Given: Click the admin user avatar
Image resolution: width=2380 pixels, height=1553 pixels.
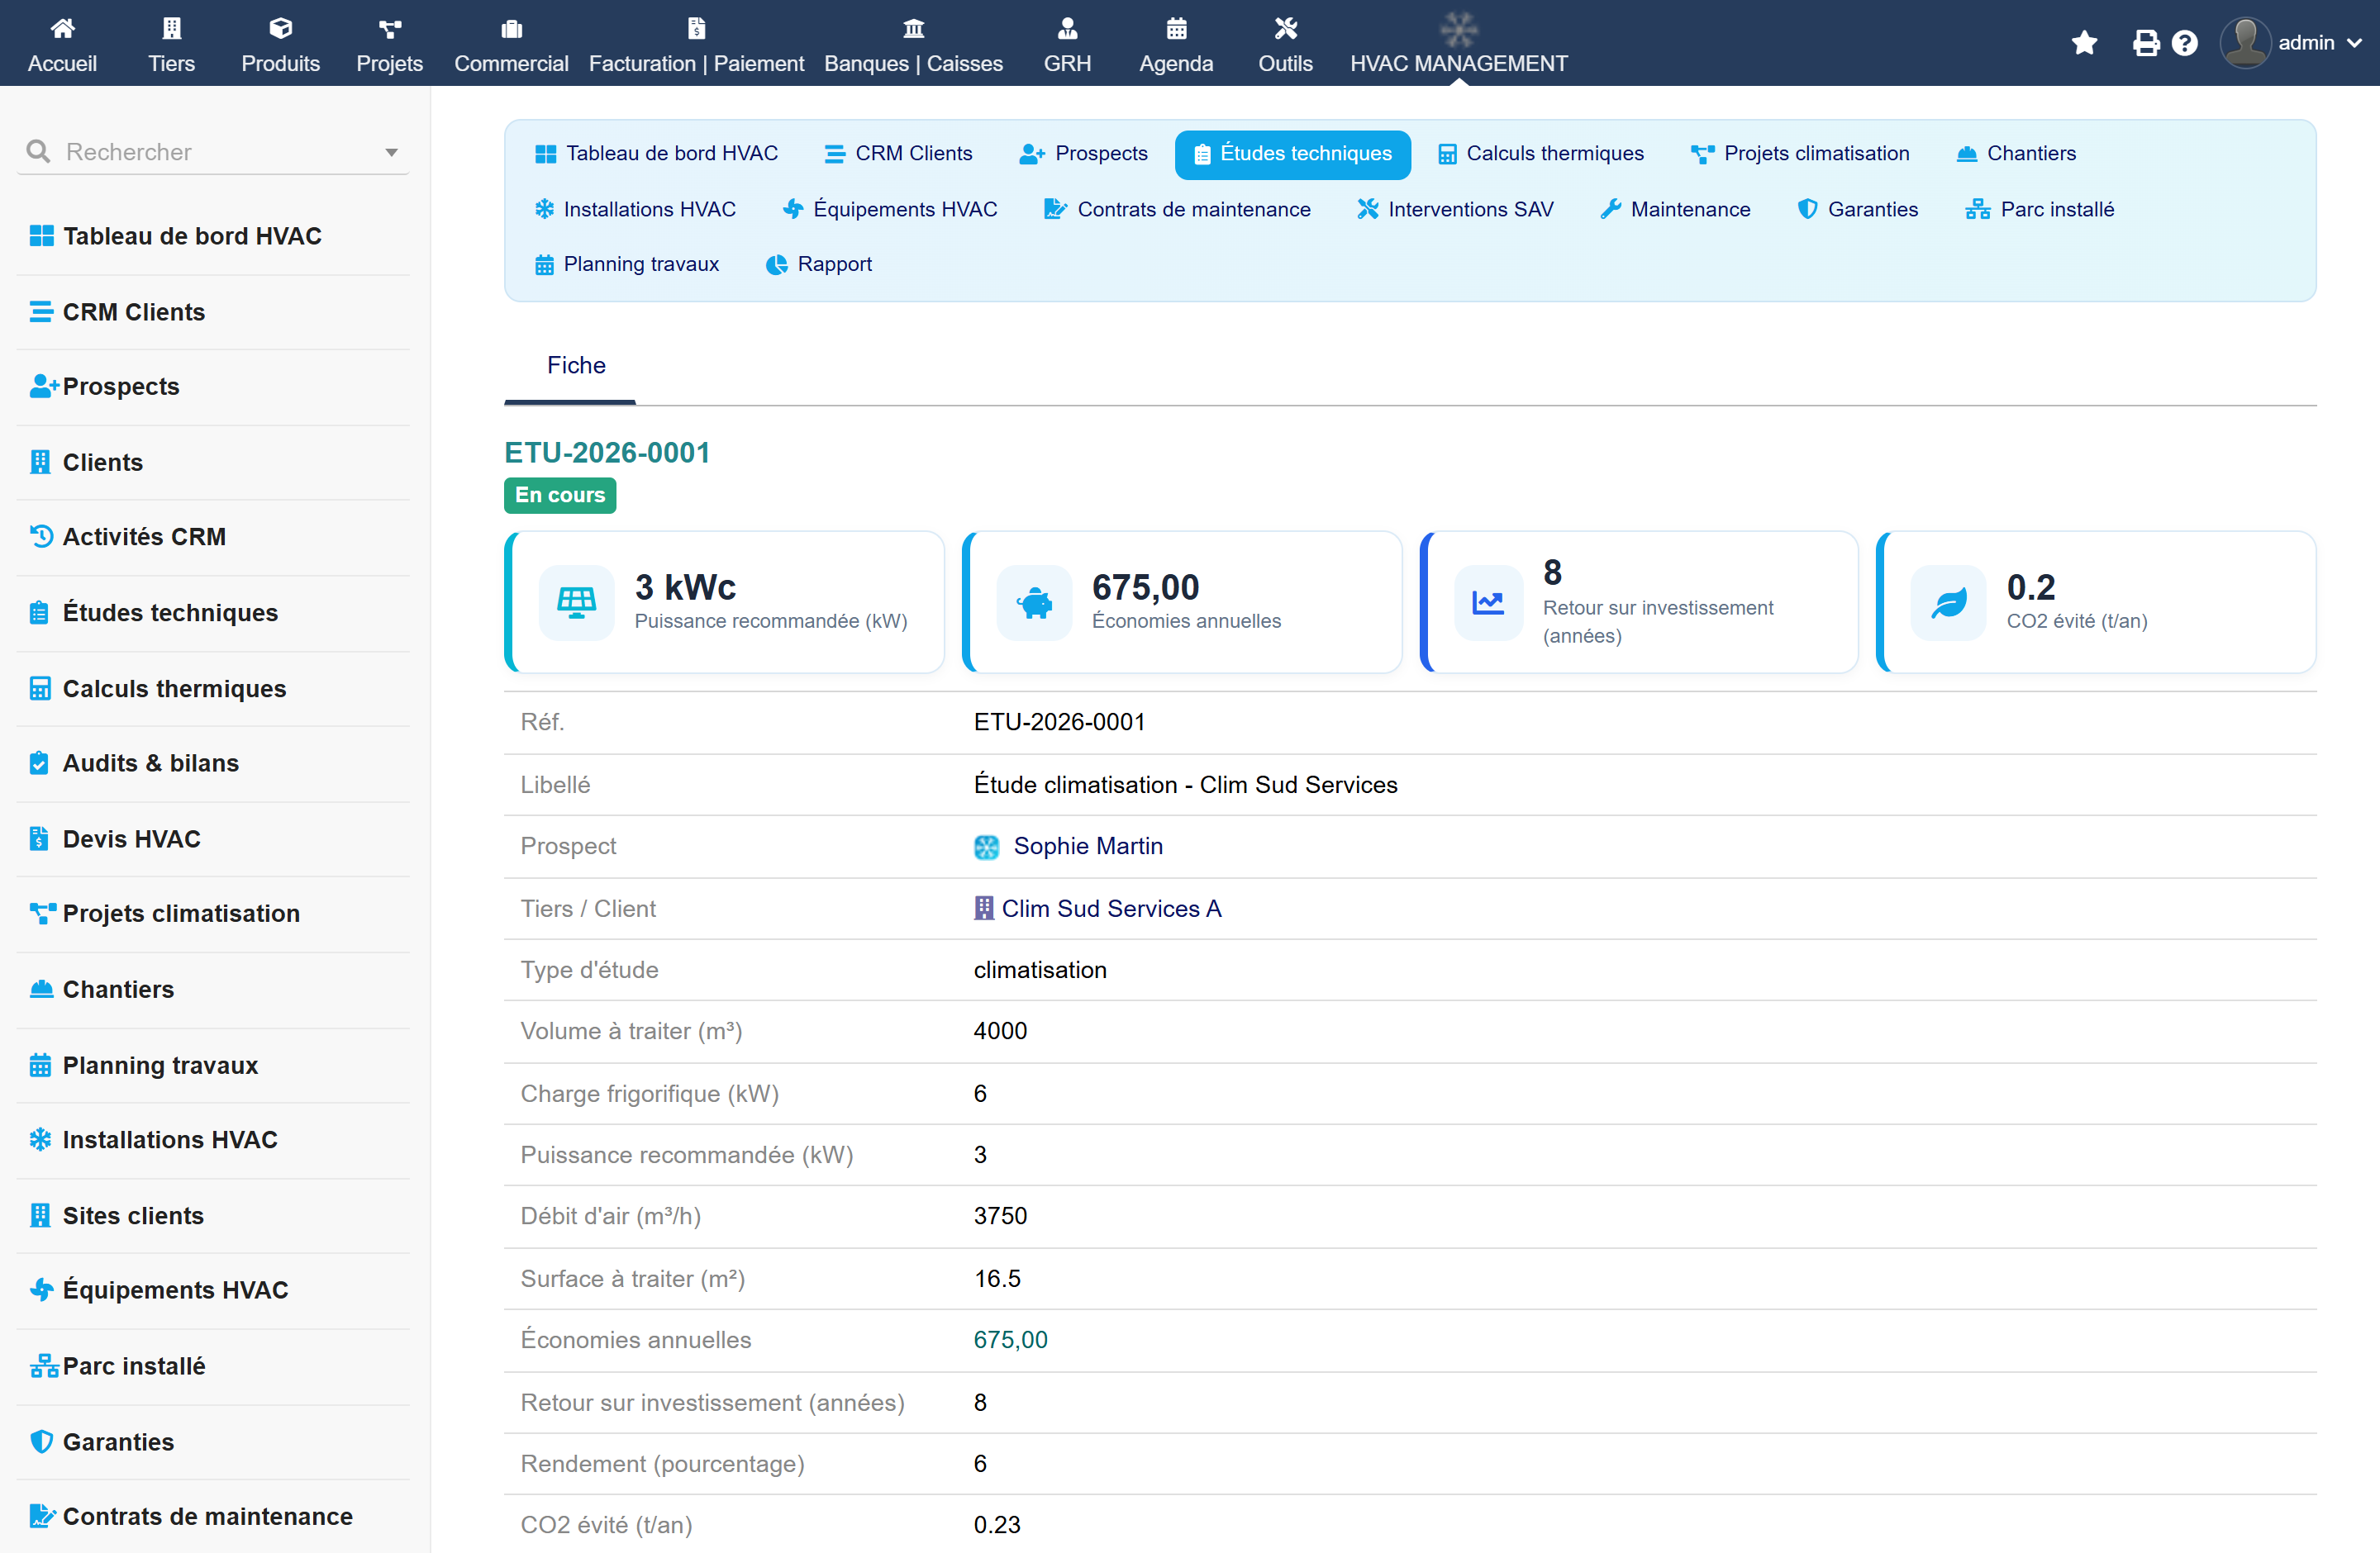Looking at the screenshot, I should point(2245,43).
